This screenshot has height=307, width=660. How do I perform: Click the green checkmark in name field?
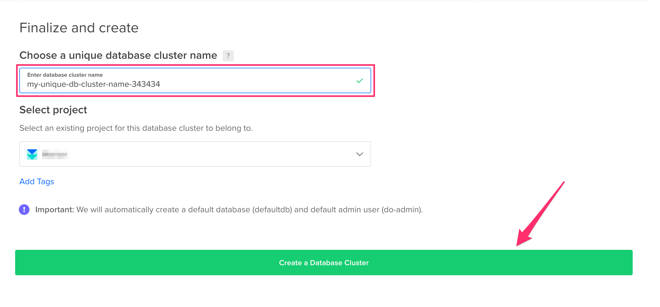tap(360, 80)
